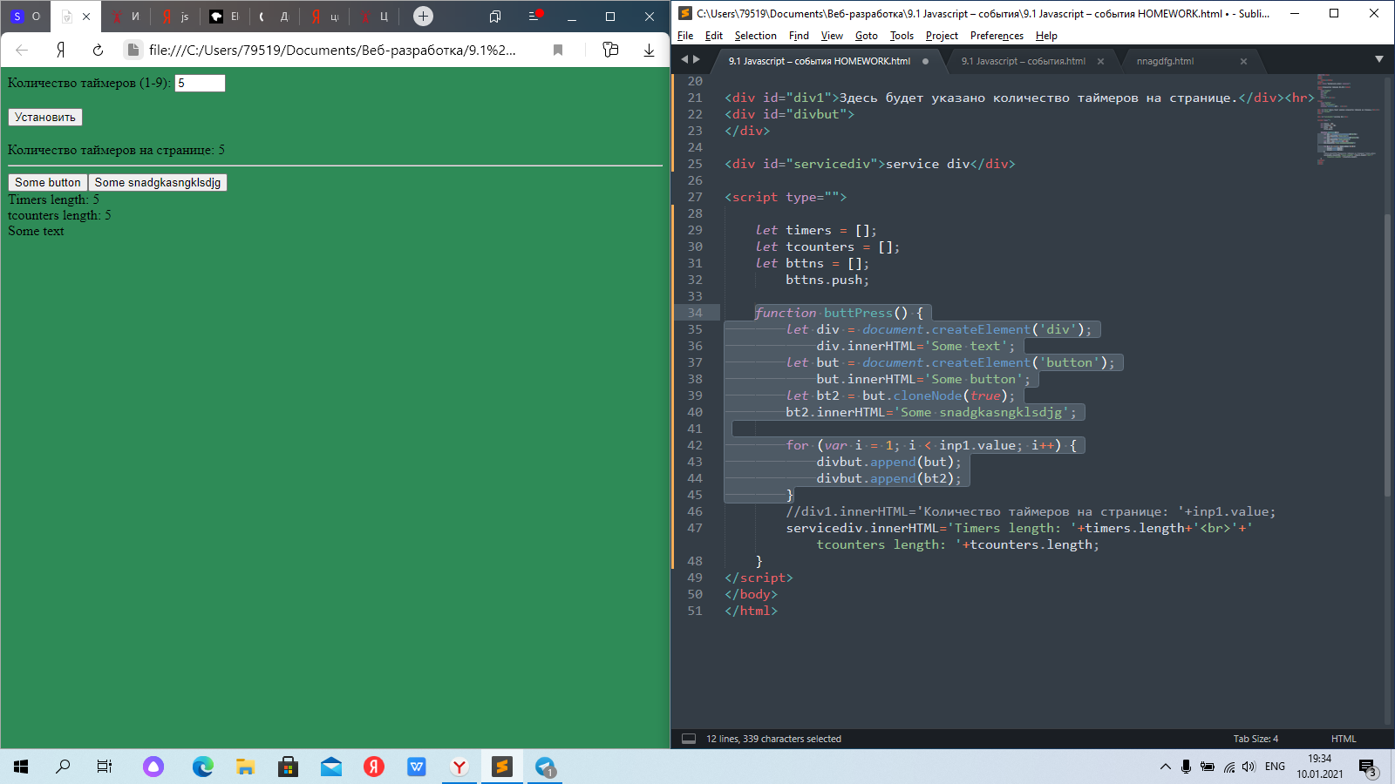Close the active browser tab
Image resolution: width=1395 pixels, height=784 pixels.
(86, 17)
